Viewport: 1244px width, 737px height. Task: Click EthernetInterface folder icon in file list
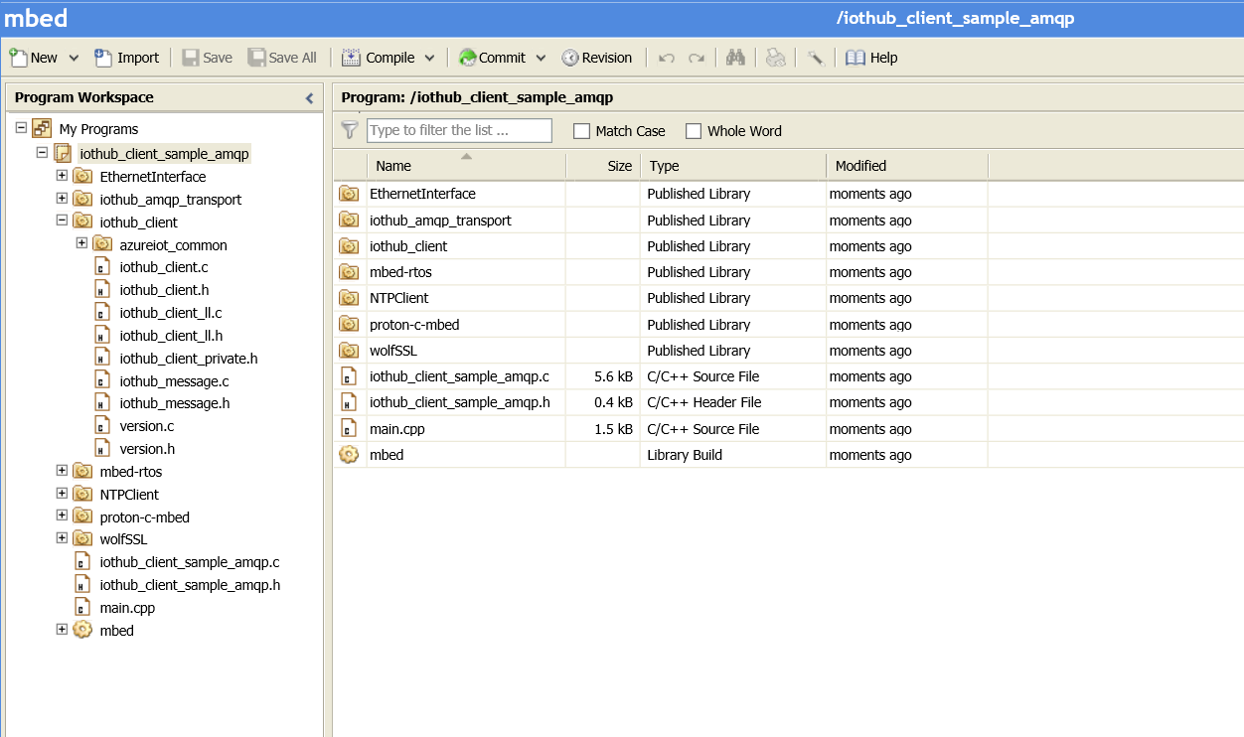click(349, 194)
